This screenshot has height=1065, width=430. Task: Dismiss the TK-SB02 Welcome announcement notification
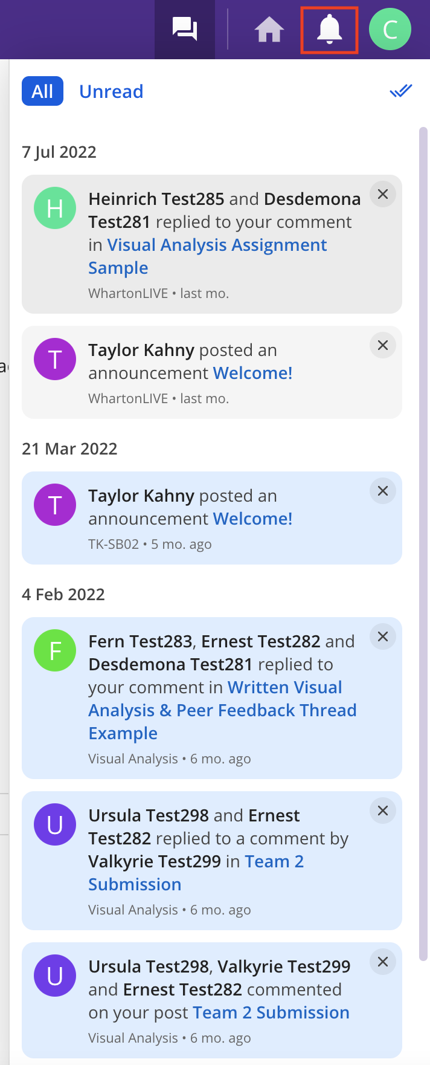(x=383, y=491)
